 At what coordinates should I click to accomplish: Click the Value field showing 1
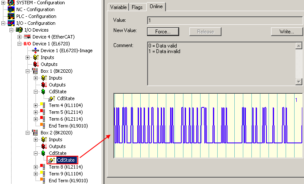click(225, 20)
